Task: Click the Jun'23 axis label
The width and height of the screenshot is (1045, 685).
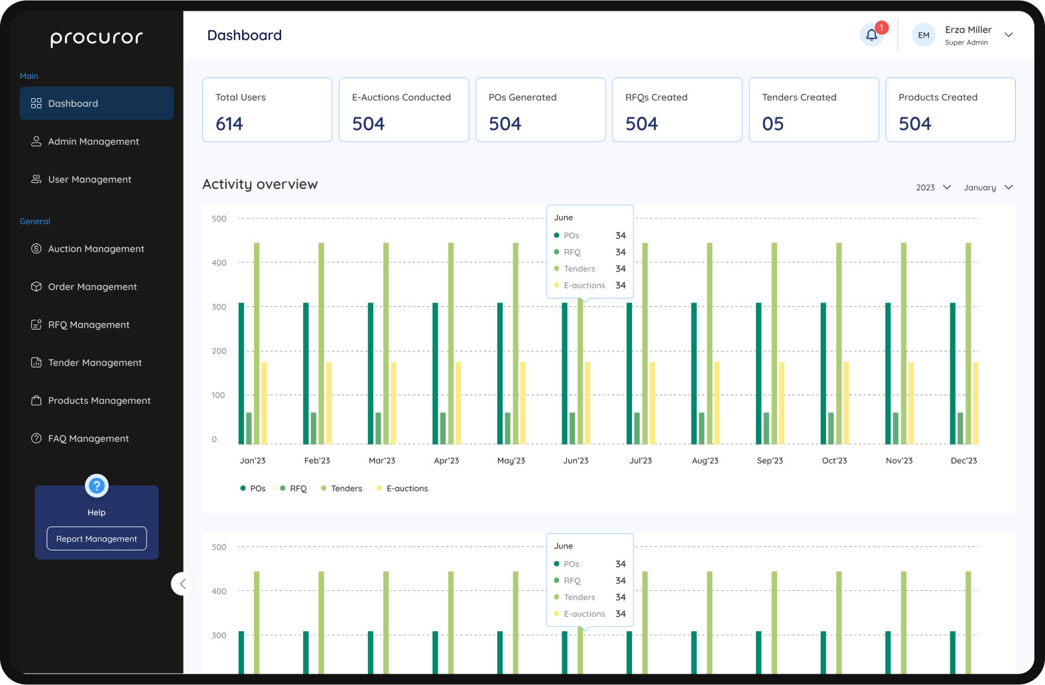Action: pos(576,461)
